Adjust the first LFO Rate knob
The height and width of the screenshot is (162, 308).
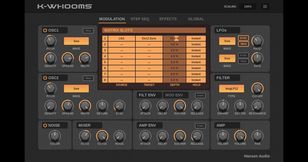(257, 41)
